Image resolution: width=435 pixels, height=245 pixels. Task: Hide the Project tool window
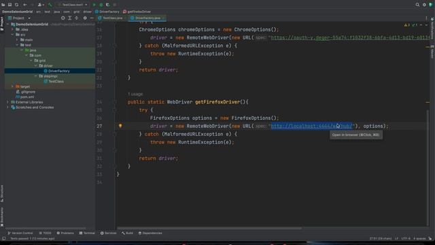point(92,18)
